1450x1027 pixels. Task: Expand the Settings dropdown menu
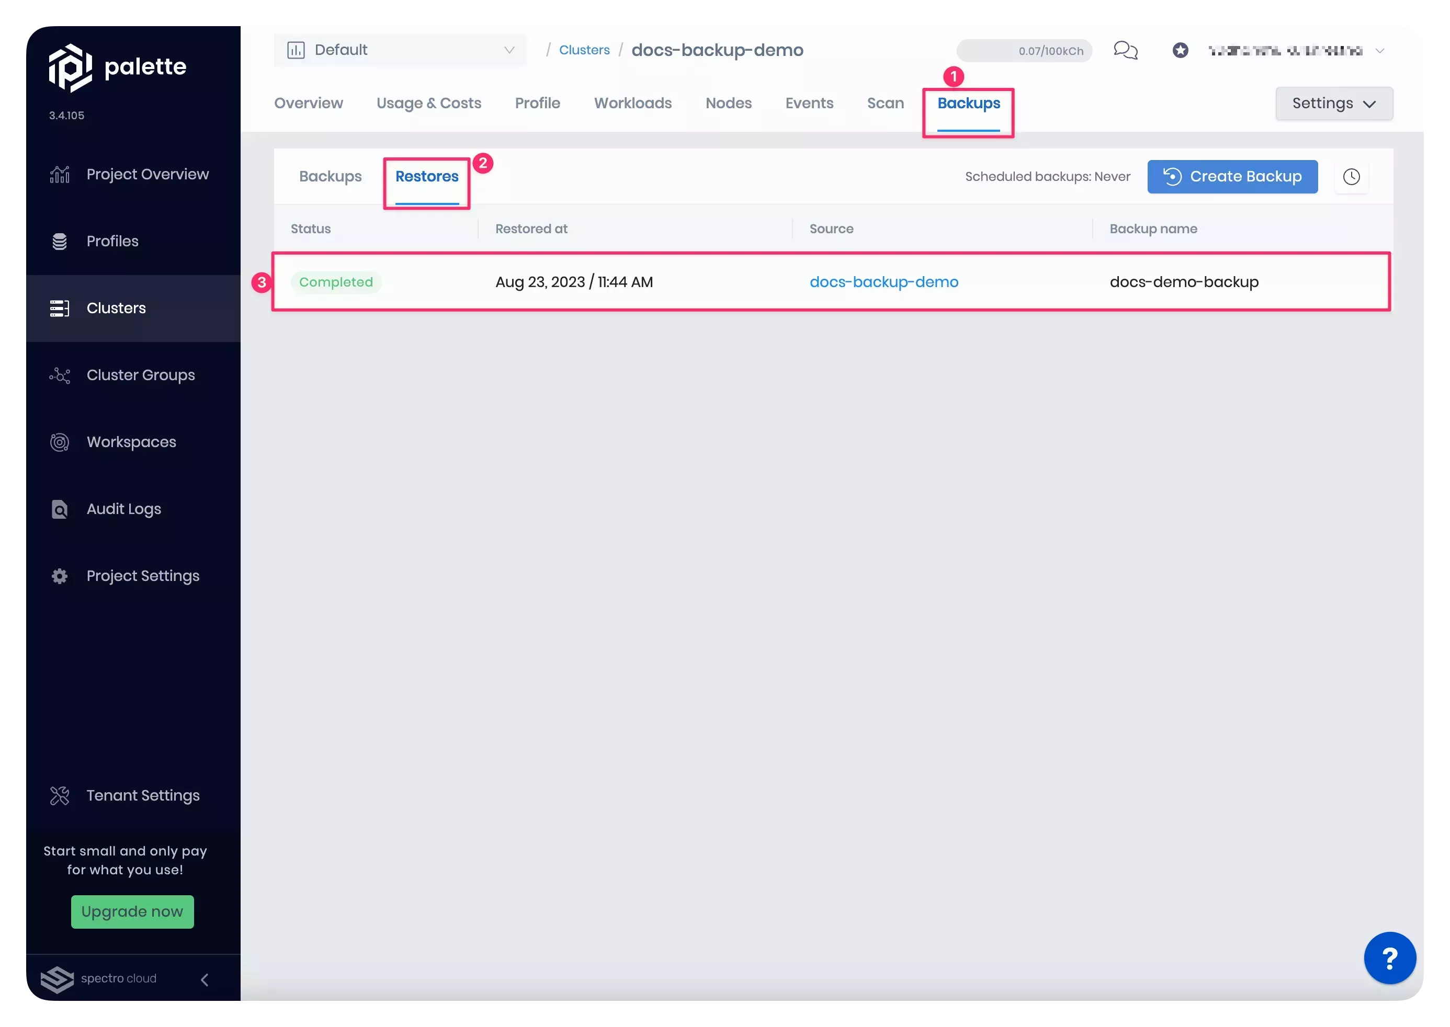(1334, 102)
